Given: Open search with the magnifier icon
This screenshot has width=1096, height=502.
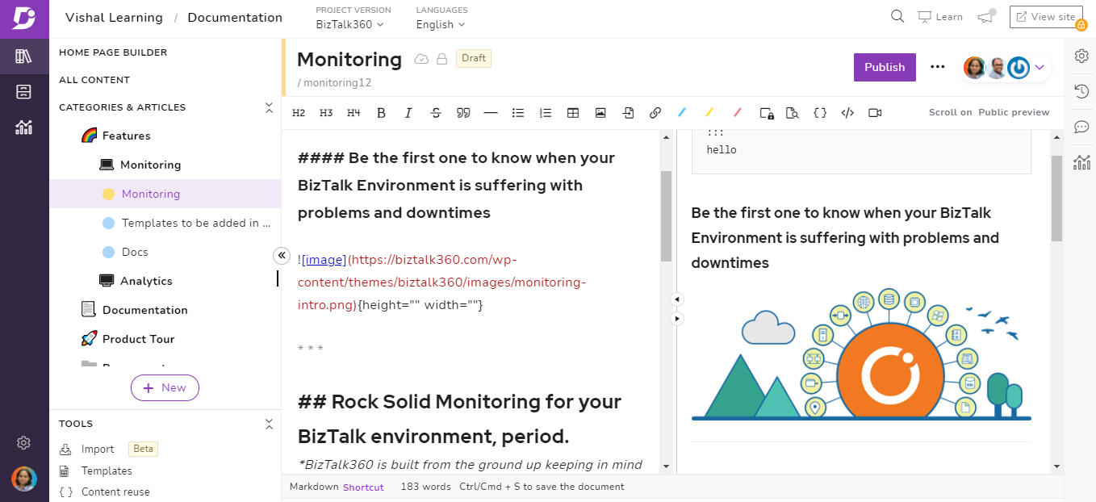Looking at the screenshot, I should tap(897, 16).
